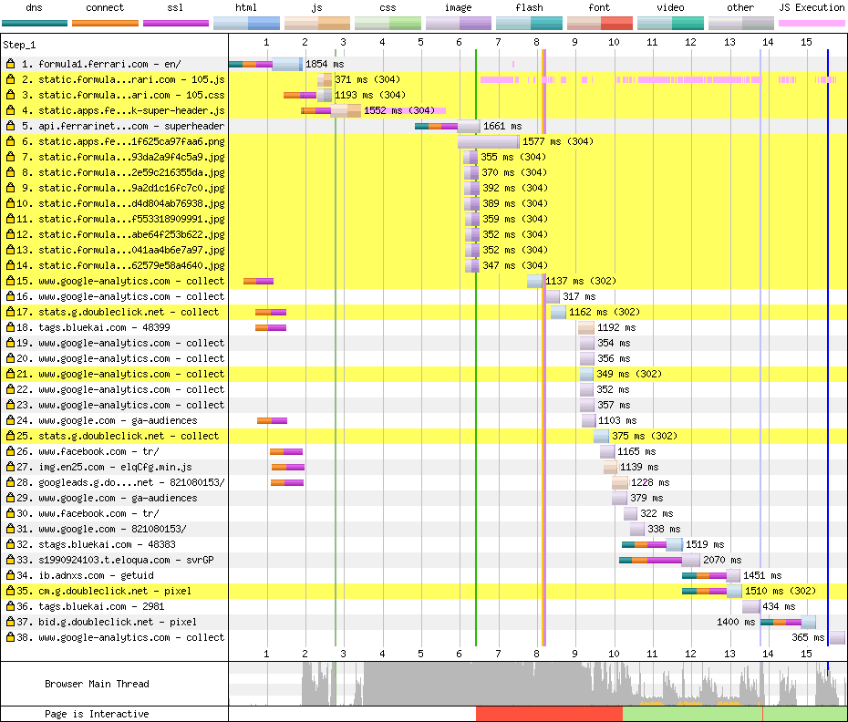
Task: Click the "api.ferrarinet...com - superheader" request name
Action: [131, 126]
